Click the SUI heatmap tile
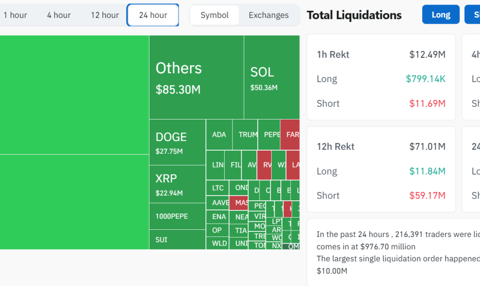 coord(177,240)
